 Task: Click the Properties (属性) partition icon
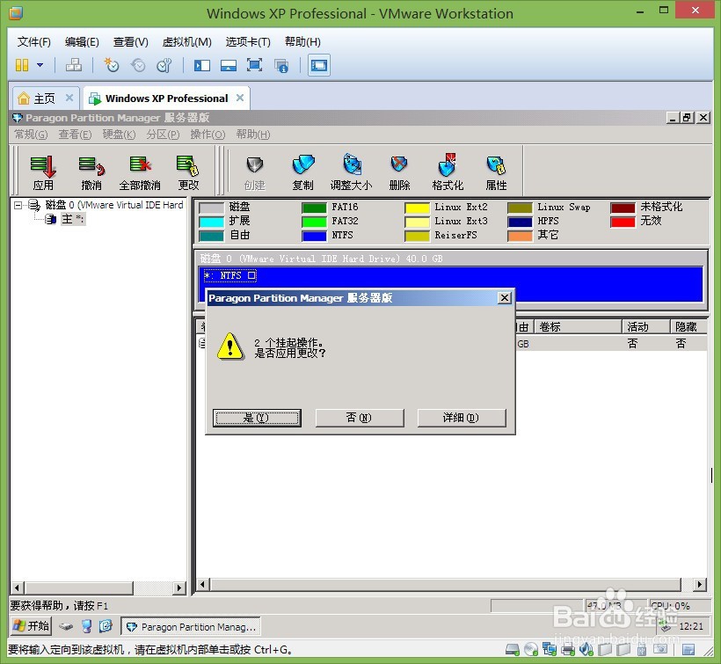496,172
